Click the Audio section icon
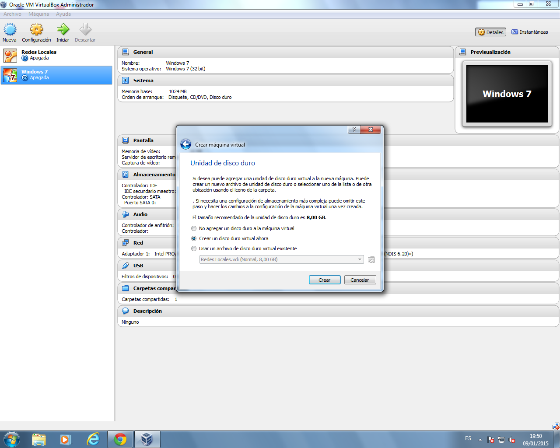560x448 pixels. [126, 214]
